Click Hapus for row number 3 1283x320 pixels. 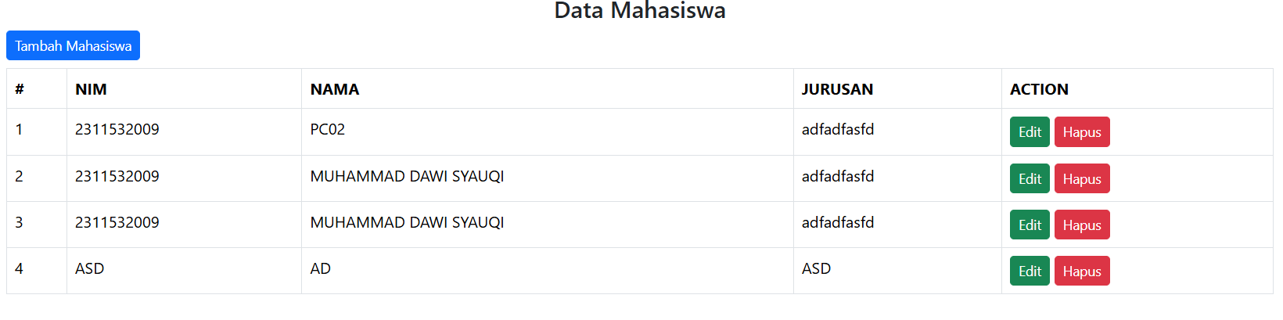1081,225
